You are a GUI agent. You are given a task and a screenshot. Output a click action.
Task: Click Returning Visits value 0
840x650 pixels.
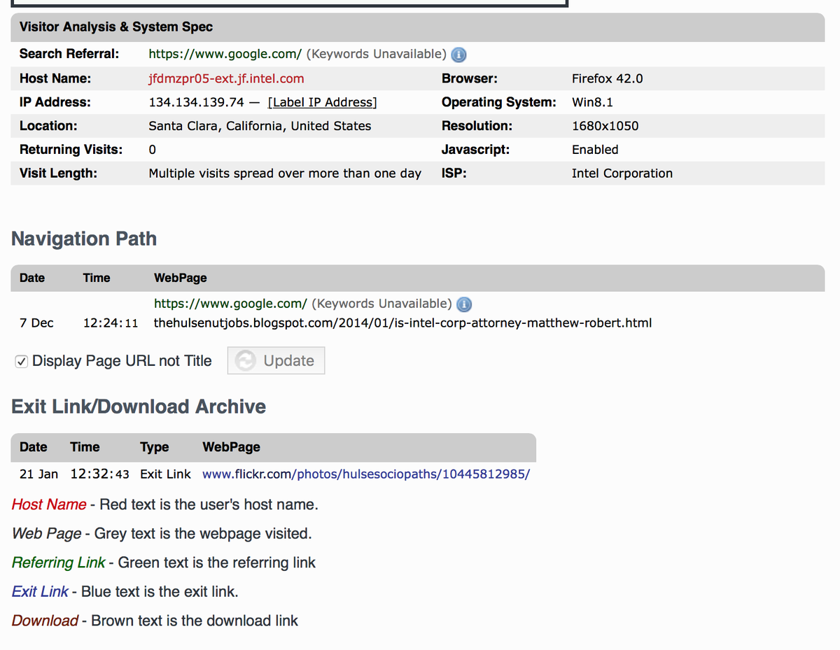[x=153, y=150]
